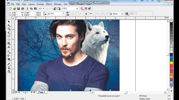Viewport: 179px width, 100px height.
Task: Open the Undo history dropdown arrow
Action: tap(44, 9)
